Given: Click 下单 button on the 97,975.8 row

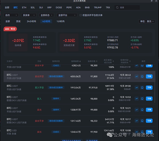Looking at the screenshot, I should [x=149, y=87].
